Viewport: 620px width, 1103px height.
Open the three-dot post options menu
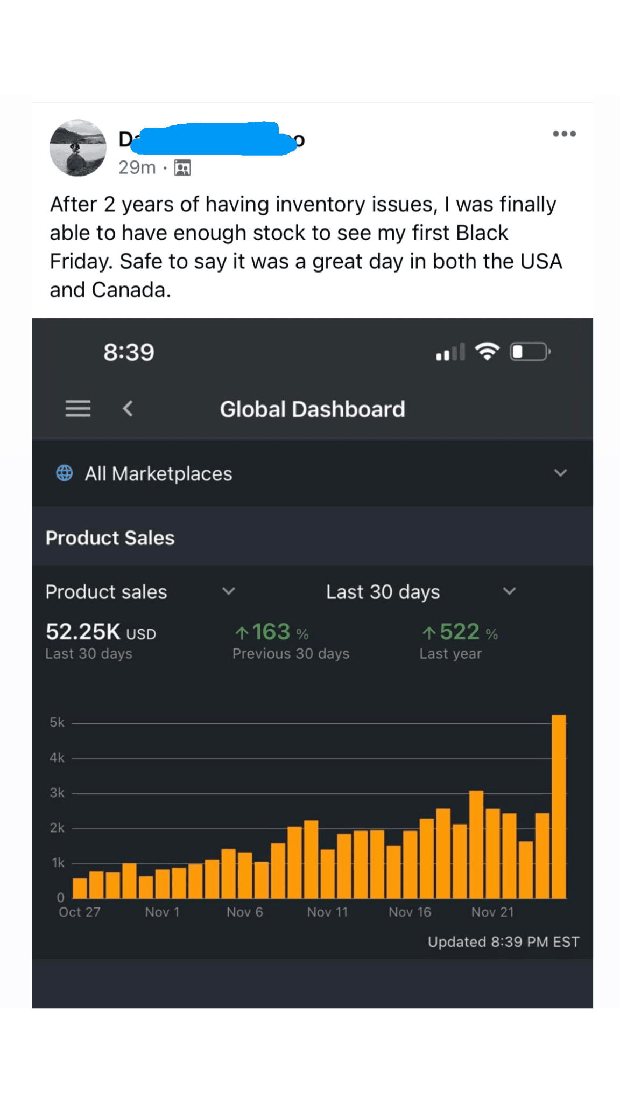(x=564, y=134)
